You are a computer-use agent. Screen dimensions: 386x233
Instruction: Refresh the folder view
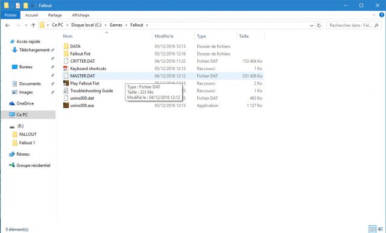coord(319,25)
